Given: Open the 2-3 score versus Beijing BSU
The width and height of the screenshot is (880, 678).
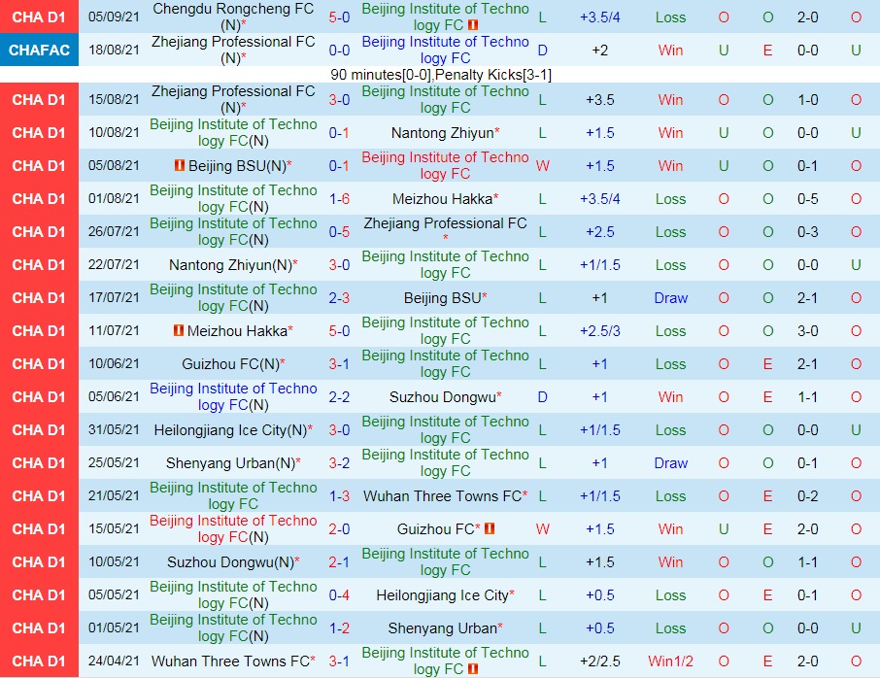Looking at the screenshot, I should coord(339,298).
